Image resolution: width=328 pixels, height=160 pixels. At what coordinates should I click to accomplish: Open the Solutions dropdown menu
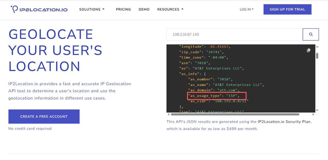(92, 9)
